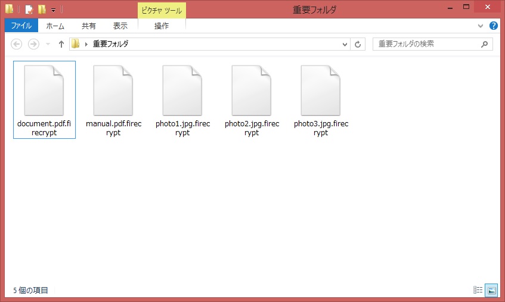This screenshot has height=302, width=505.
Task: Select the 表示 ribbon tab
Action: coord(120,26)
